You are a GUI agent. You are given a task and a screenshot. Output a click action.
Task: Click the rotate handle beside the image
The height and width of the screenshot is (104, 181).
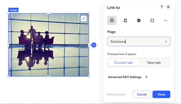94,45
